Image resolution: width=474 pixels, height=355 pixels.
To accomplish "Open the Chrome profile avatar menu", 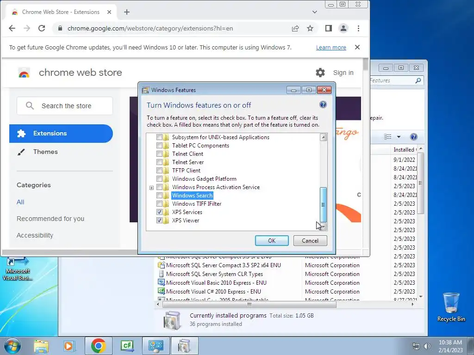I will (343, 28).
